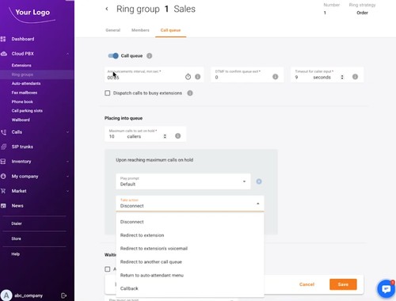Switch to the Members tab
Viewport: 396px width, 301px height.
point(140,30)
